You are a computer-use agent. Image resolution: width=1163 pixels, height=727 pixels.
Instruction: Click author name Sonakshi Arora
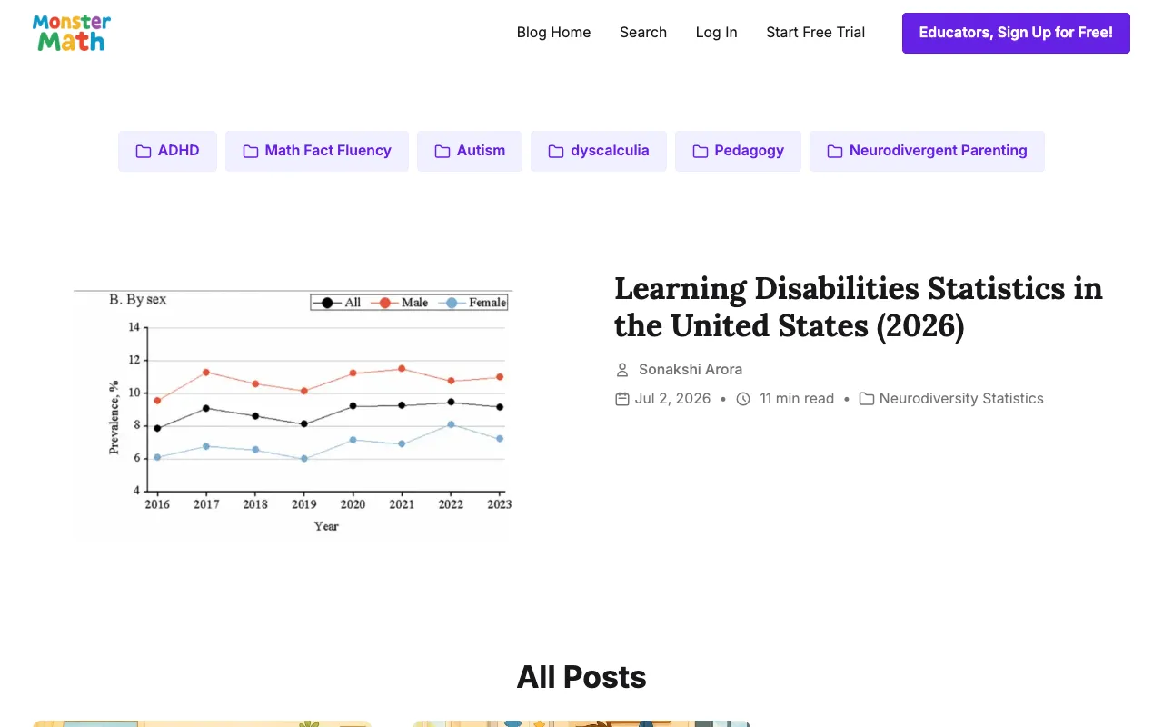[x=691, y=370]
